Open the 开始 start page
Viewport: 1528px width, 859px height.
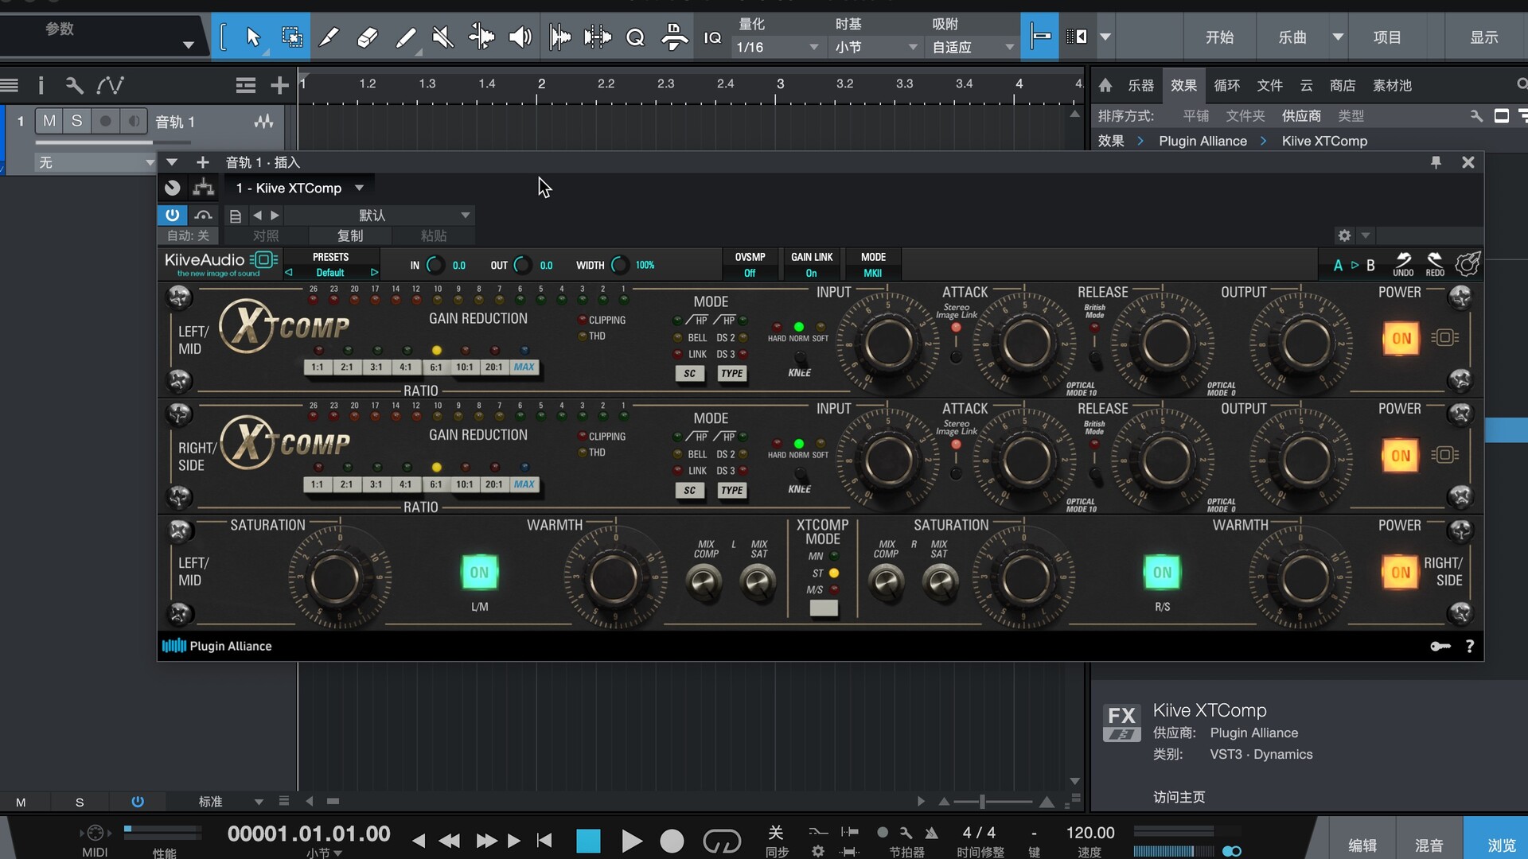(1219, 37)
